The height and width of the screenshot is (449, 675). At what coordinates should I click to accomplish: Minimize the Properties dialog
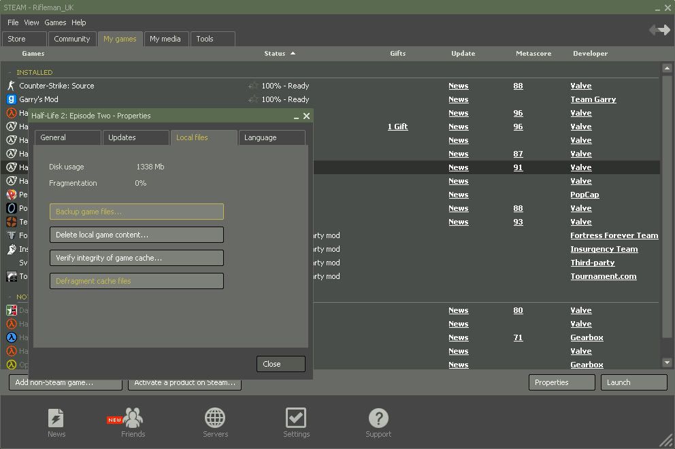(296, 116)
